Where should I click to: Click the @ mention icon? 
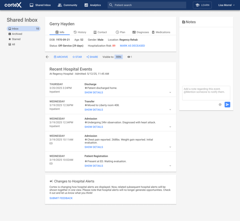[x=220, y=105]
